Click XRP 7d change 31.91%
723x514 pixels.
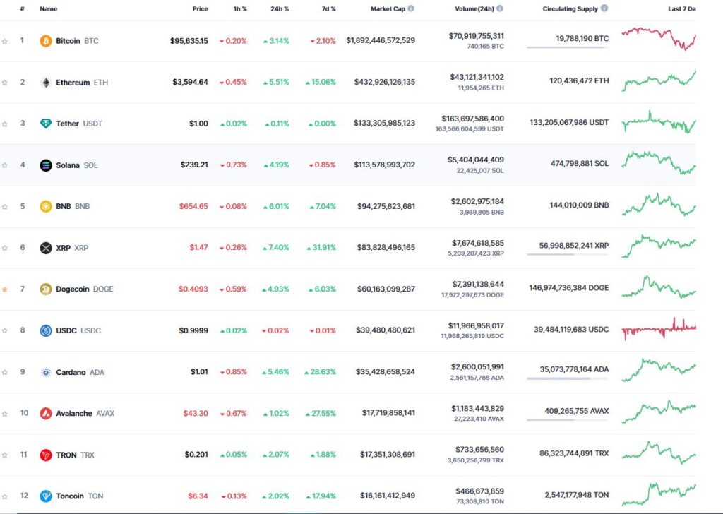[x=321, y=248]
